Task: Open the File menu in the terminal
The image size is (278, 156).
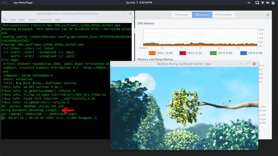Action: [x=5, y=19]
